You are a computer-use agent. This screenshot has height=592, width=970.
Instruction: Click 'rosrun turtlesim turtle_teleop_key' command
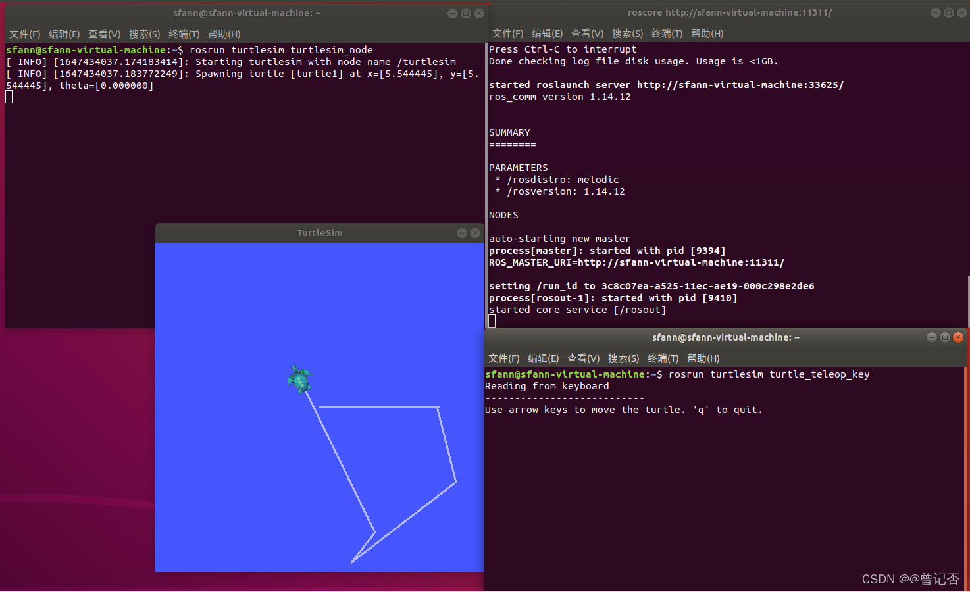pyautogui.click(x=769, y=374)
